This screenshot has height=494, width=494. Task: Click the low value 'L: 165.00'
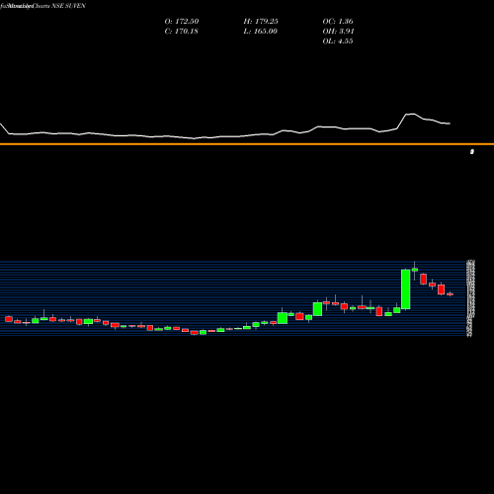pos(260,32)
